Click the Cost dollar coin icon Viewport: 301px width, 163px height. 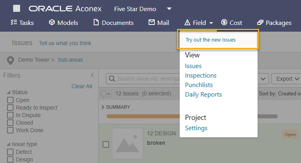224,22
